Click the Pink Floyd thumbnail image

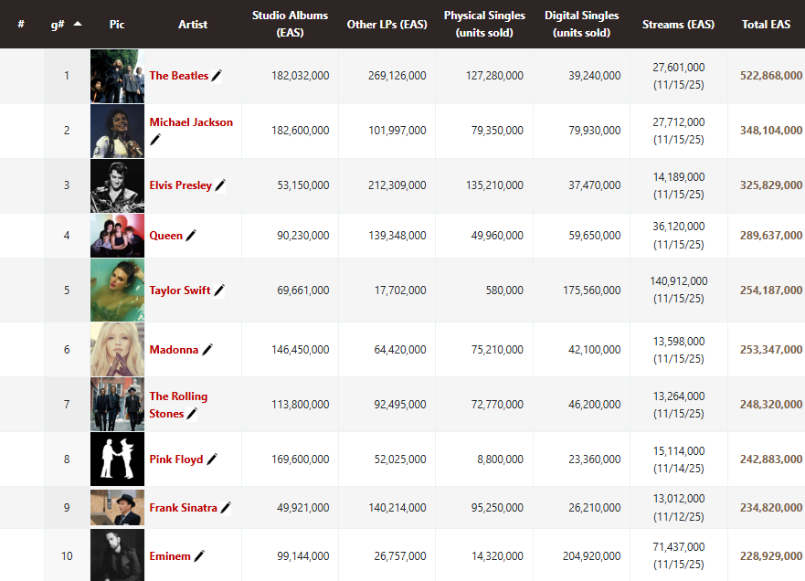pos(117,459)
